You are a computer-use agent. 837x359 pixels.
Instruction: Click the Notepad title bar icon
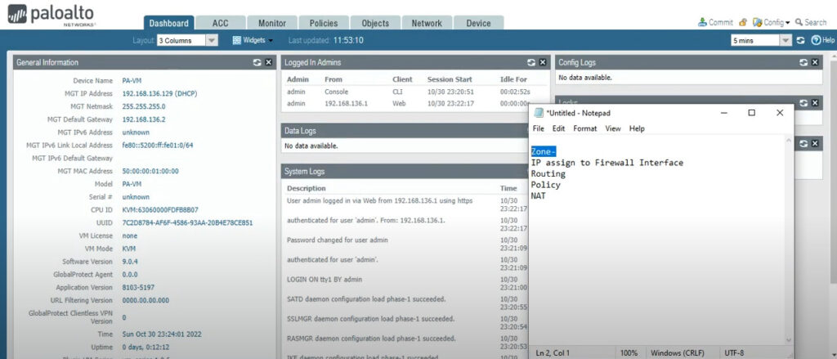(539, 113)
